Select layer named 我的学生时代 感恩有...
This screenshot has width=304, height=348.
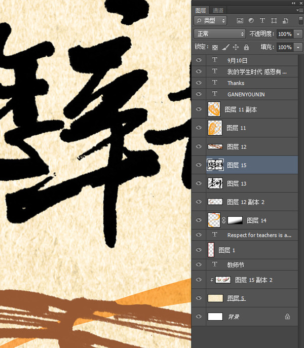[x=257, y=72]
